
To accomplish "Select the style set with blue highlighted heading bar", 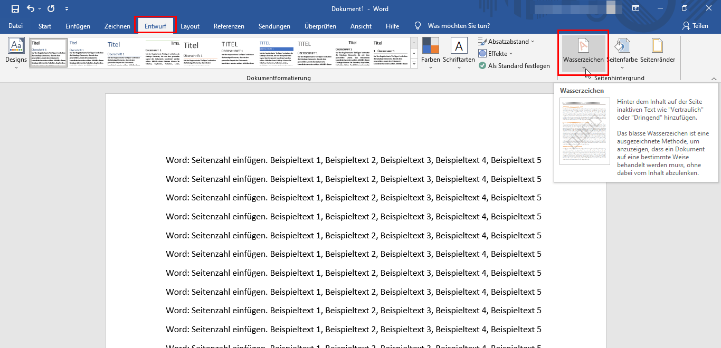I will (277, 52).
